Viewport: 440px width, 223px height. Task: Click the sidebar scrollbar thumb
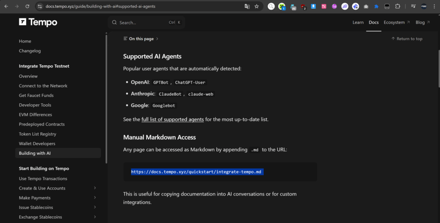coord(107,99)
